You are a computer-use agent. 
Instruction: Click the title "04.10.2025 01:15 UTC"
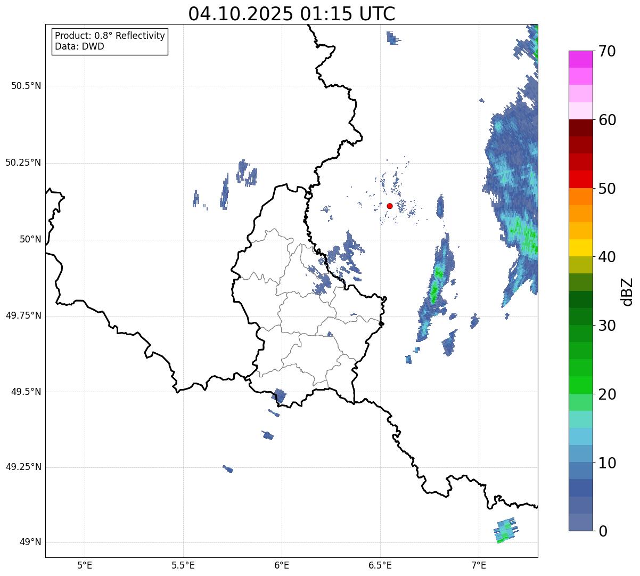pos(292,14)
